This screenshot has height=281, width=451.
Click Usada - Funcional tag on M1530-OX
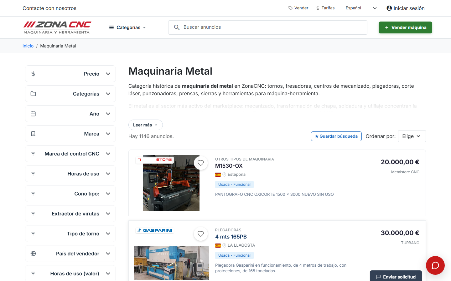point(234,185)
